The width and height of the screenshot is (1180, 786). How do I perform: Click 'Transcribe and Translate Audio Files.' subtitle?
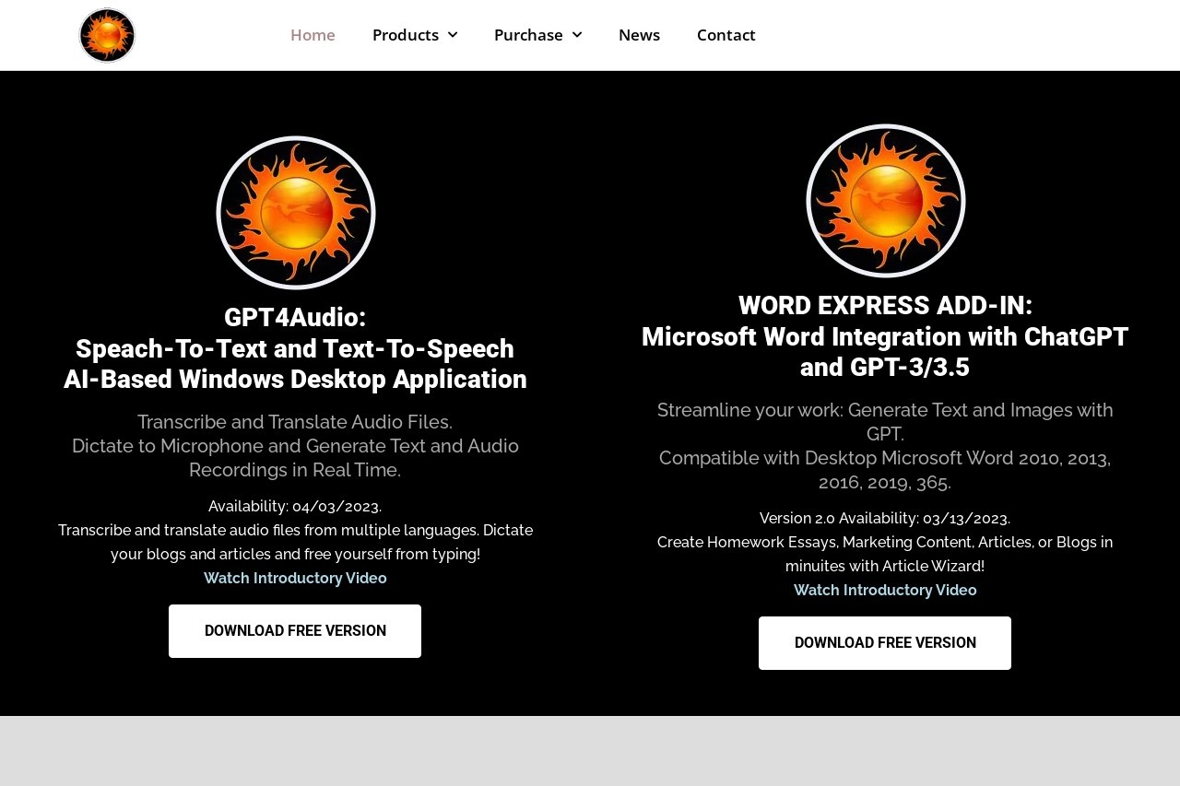point(295,422)
